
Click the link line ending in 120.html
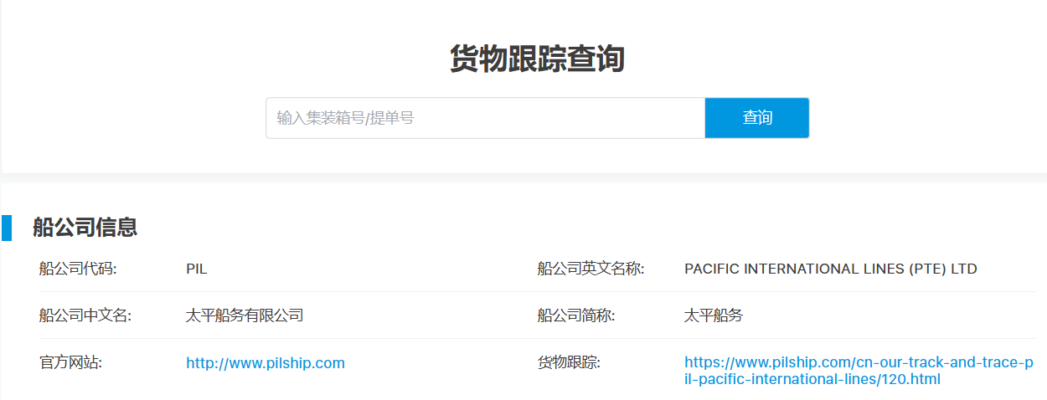(812, 379)
